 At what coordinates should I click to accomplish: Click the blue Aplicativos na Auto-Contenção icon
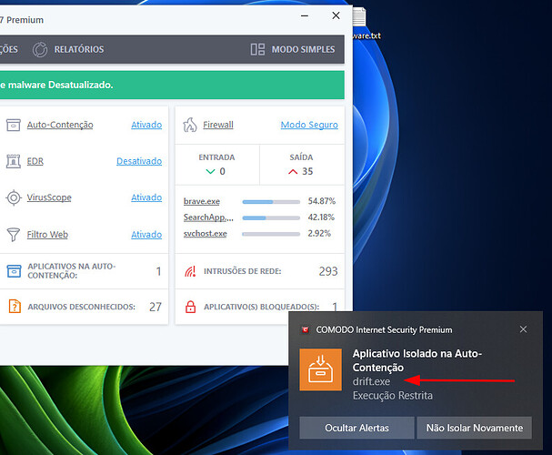click(x=14, y=271)
